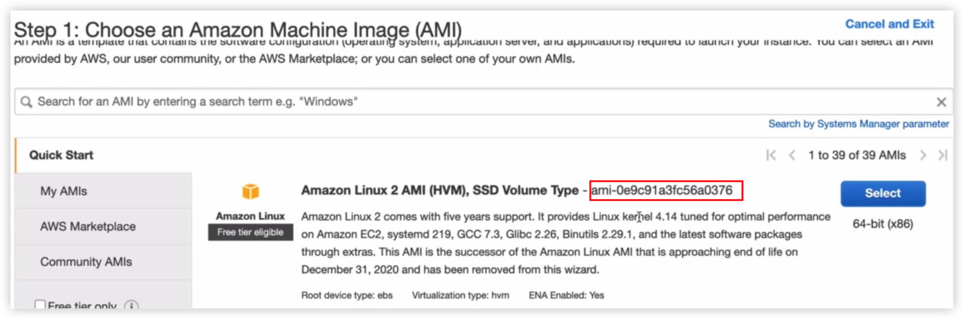The image size is (964, 319).
Task: Click the Cancel and Exit link
Action: pyautogui.click(x=889, y=24)
